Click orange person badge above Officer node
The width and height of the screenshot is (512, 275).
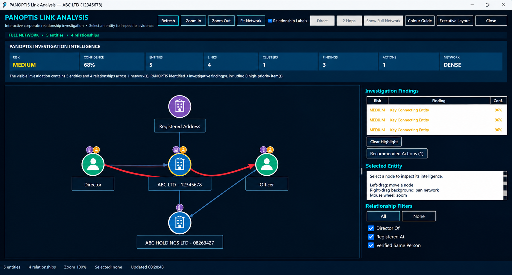(270, 150)
